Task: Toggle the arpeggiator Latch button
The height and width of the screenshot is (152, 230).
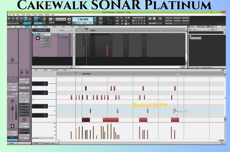Action: 23,94
